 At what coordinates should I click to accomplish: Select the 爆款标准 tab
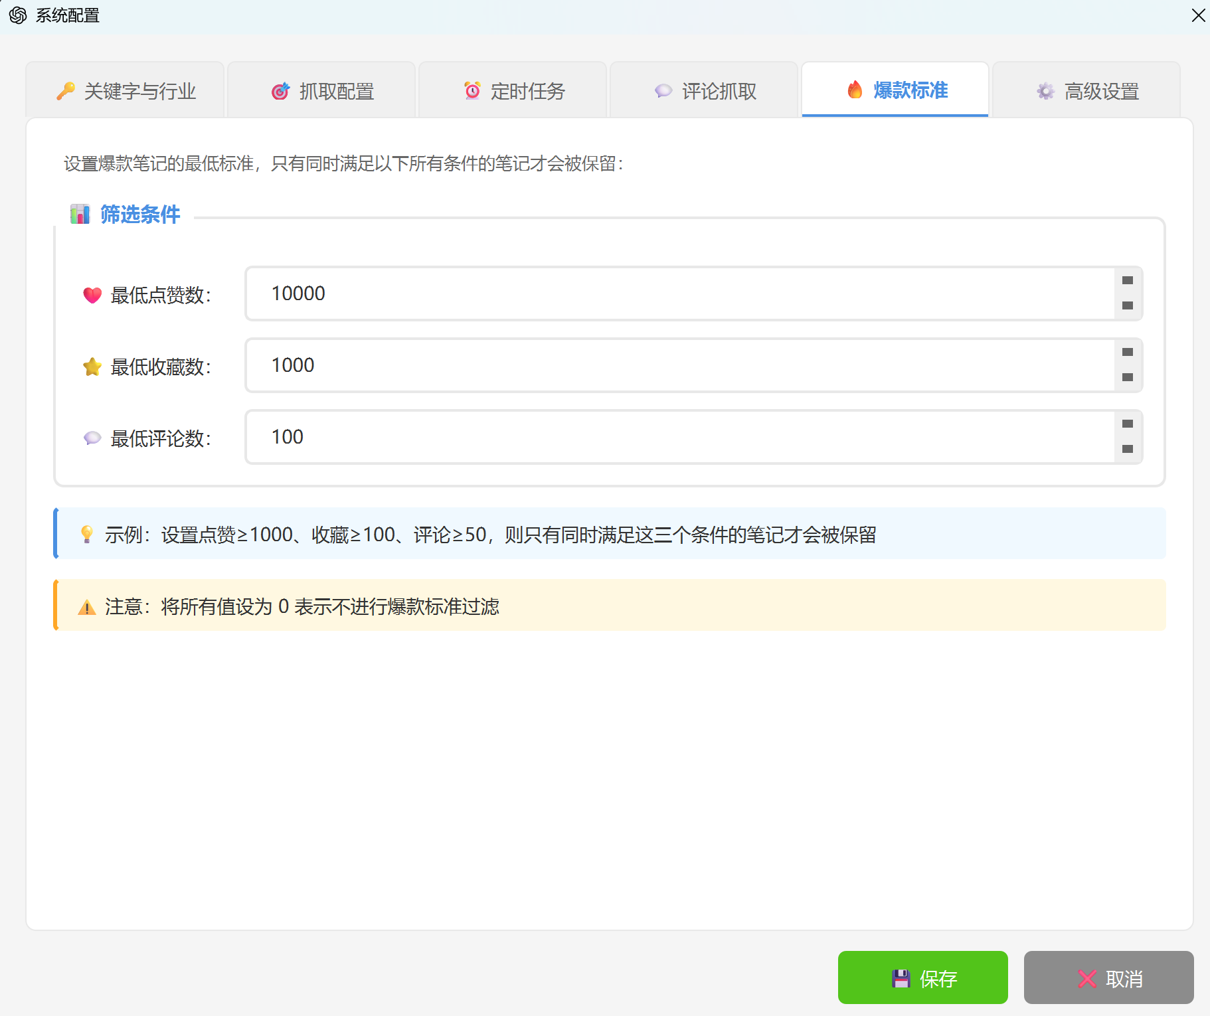(x=896, y=90)
